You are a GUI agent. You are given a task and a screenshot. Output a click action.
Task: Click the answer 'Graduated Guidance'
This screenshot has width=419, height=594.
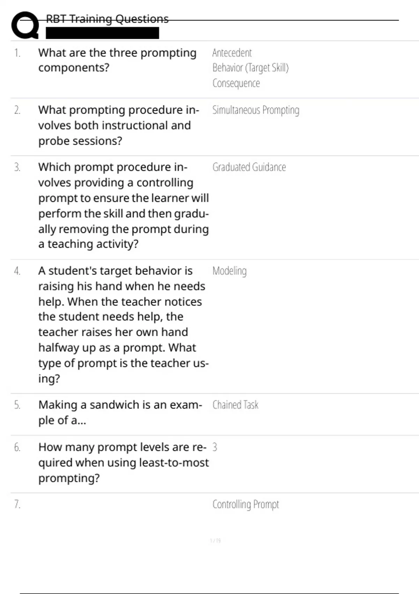(249, 167)
